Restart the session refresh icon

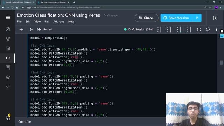208,29
